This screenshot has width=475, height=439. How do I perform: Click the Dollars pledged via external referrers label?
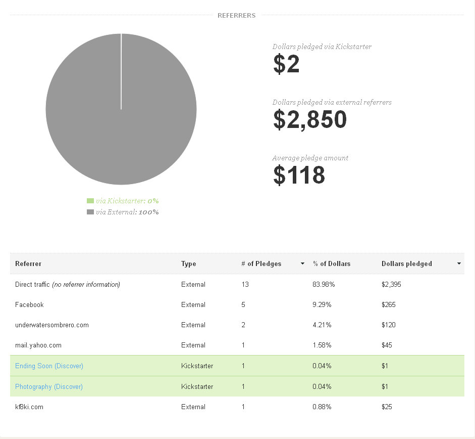tap(332, 102)
